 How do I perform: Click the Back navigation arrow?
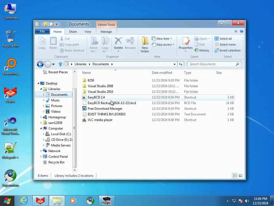tap(40, 64)
